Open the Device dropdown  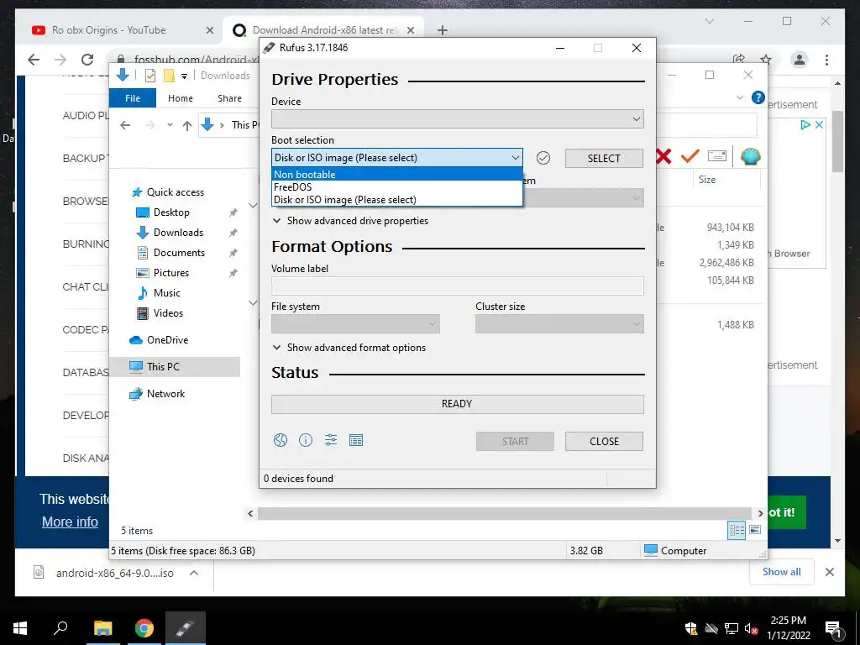458,119
